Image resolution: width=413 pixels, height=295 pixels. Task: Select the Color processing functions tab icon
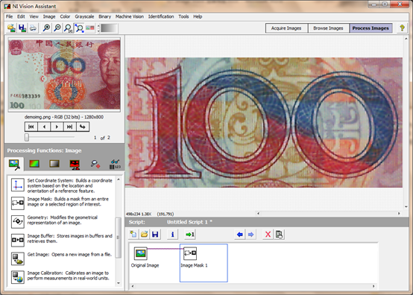pos(34,164)
